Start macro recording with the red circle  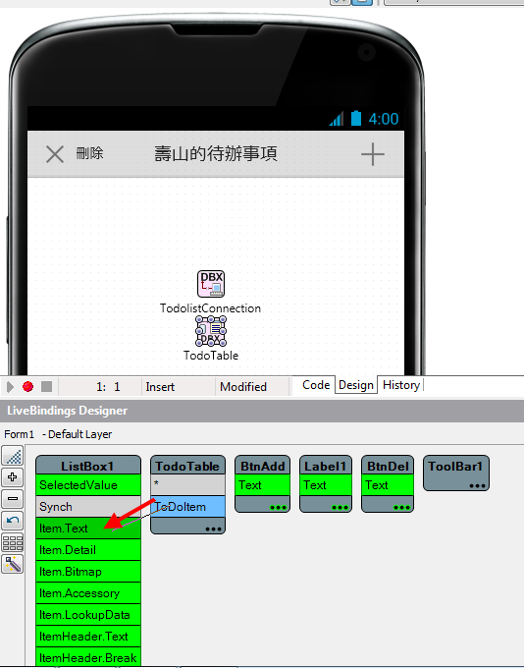tap(28, 386)
